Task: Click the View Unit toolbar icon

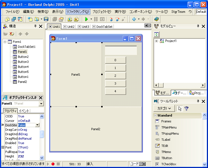Action: pos(7,19)
